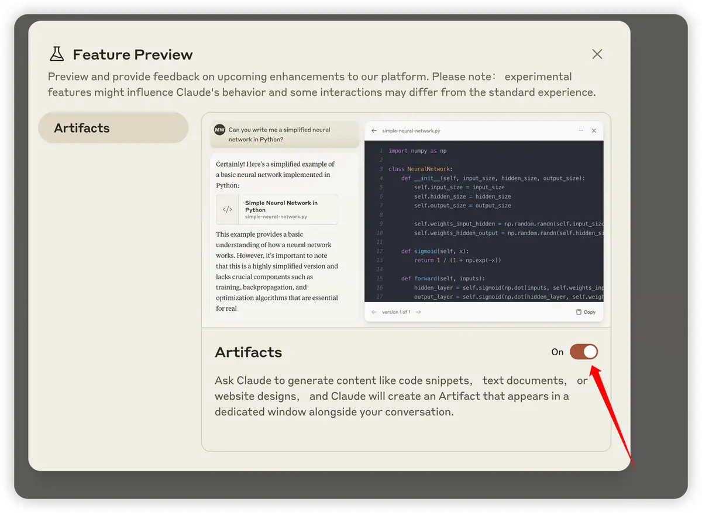This screenshot has width=702, height=513.
Task: Click the "class NeuralNetwork:" code line
Action: 420,169
